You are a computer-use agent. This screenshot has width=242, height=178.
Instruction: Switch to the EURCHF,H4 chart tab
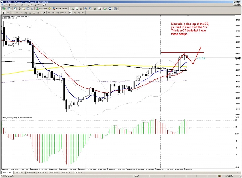[x=78, y=173]
